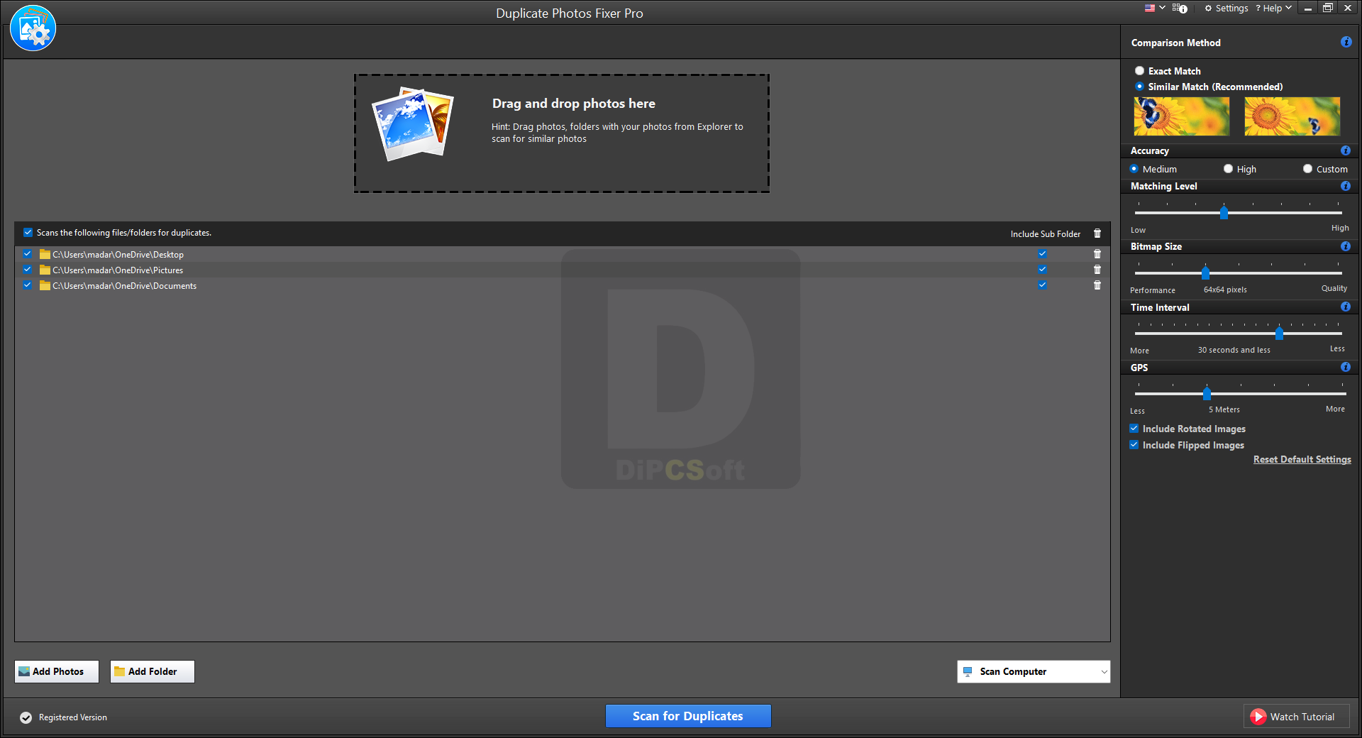1362x738 pixels.
Task: Toggle Include Sub Folder for Documents row
Action: click(x=1042, y=285)
